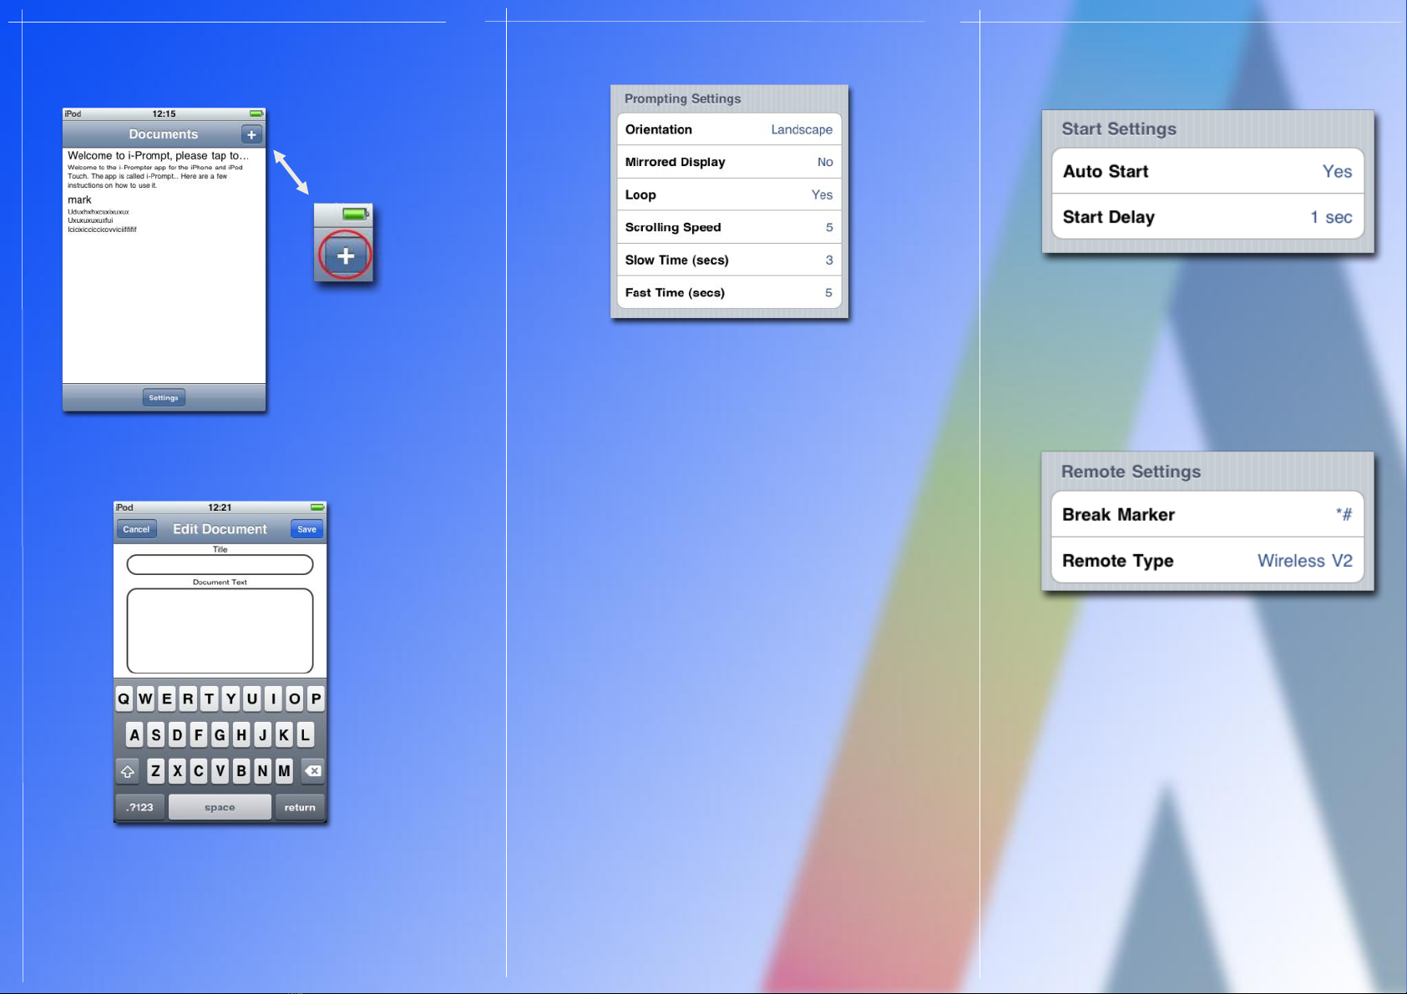This screenshot has width=1407, height=994.
Task: Tap the Q key
Action: 124,699
